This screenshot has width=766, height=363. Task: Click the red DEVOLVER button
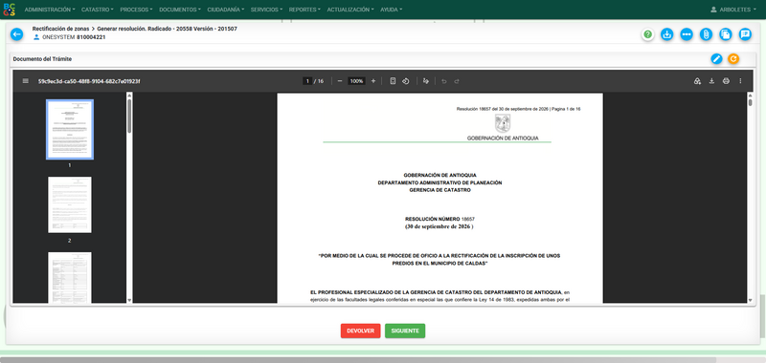[361, 331]
